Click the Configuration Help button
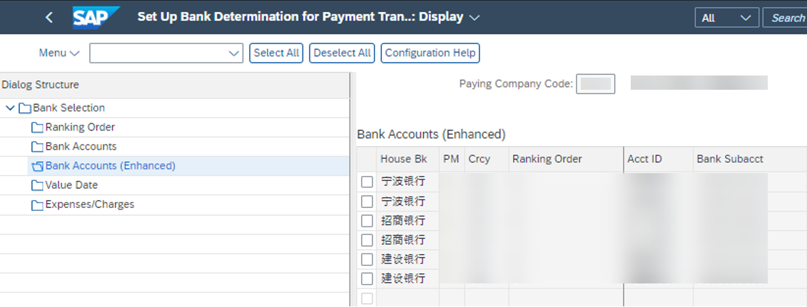The image size is (807, 307). click(430, 53)
